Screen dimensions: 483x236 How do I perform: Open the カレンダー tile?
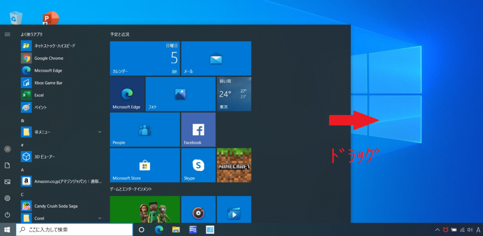pos(145,58)
